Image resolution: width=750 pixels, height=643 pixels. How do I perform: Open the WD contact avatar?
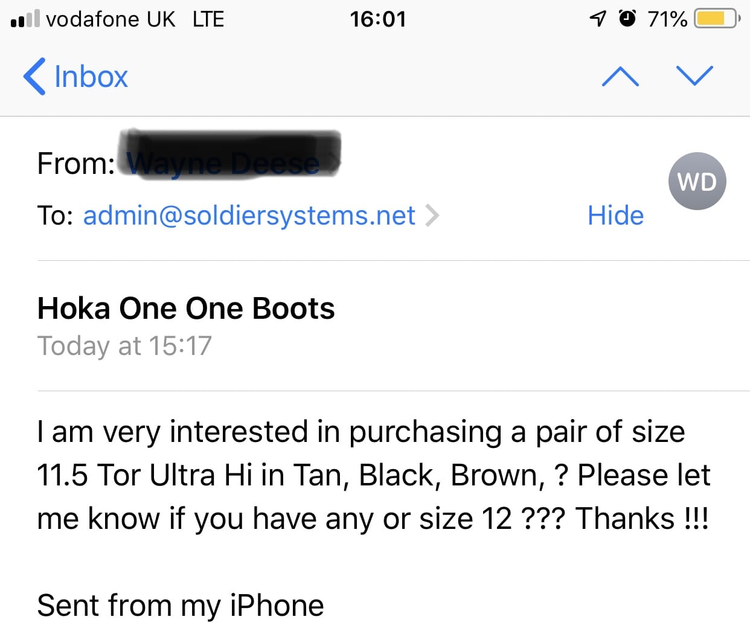697,181
